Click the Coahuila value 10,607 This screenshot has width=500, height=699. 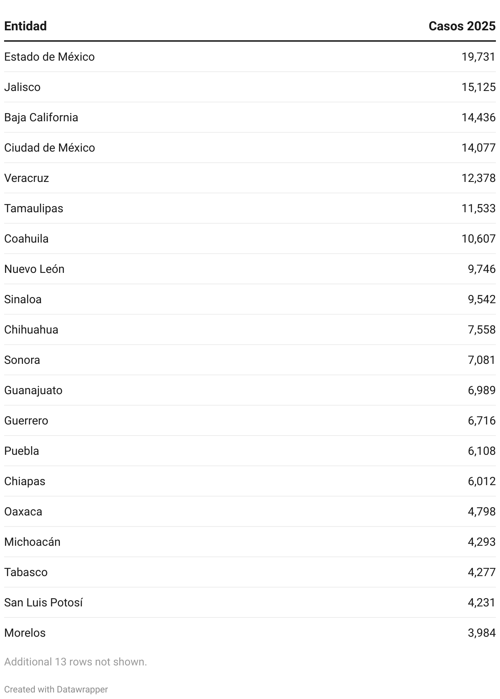click(x=478, y=239)
